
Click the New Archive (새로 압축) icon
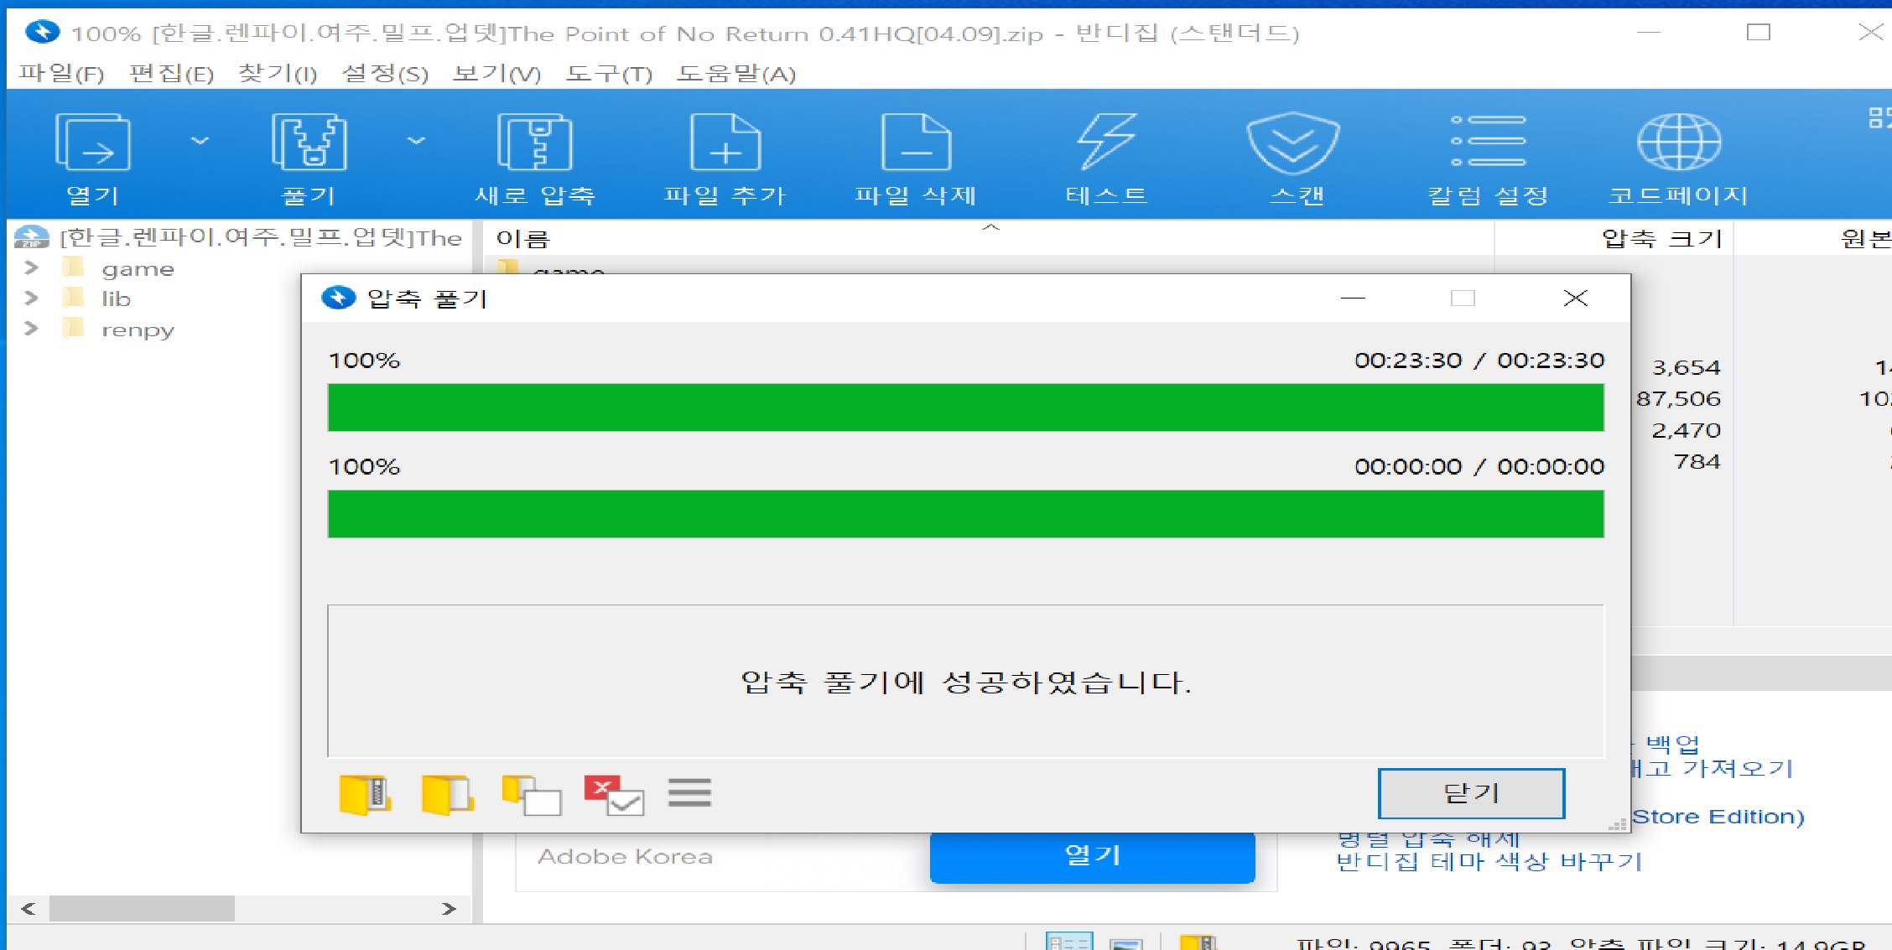(x=535, y=143)
